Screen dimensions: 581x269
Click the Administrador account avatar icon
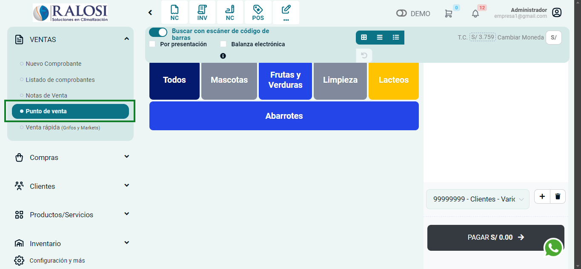tap(557, 12)
